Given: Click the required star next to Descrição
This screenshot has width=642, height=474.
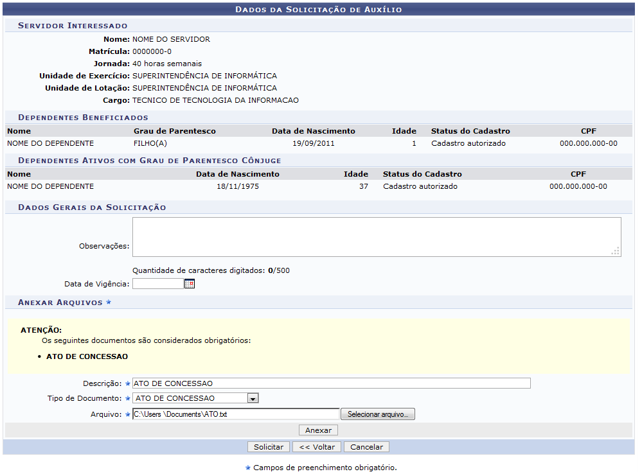Looking at the screenshot, I should coord(127,383).
